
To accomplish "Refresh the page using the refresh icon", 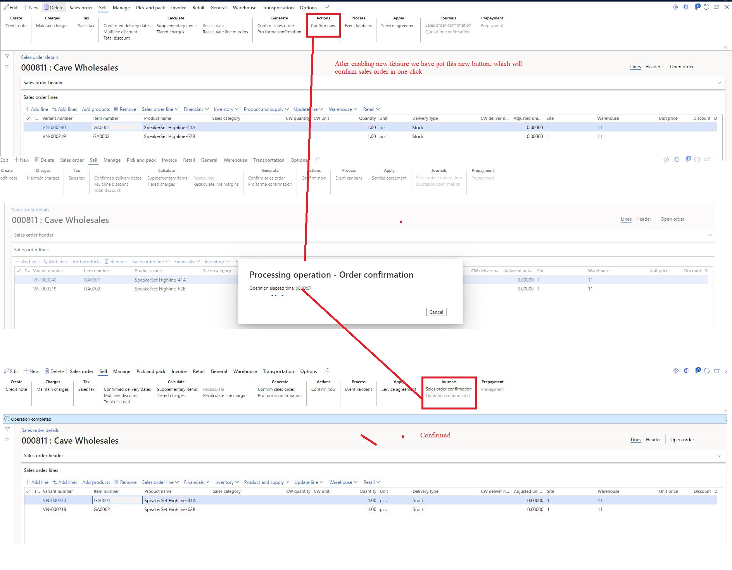I will pos(706,7).
